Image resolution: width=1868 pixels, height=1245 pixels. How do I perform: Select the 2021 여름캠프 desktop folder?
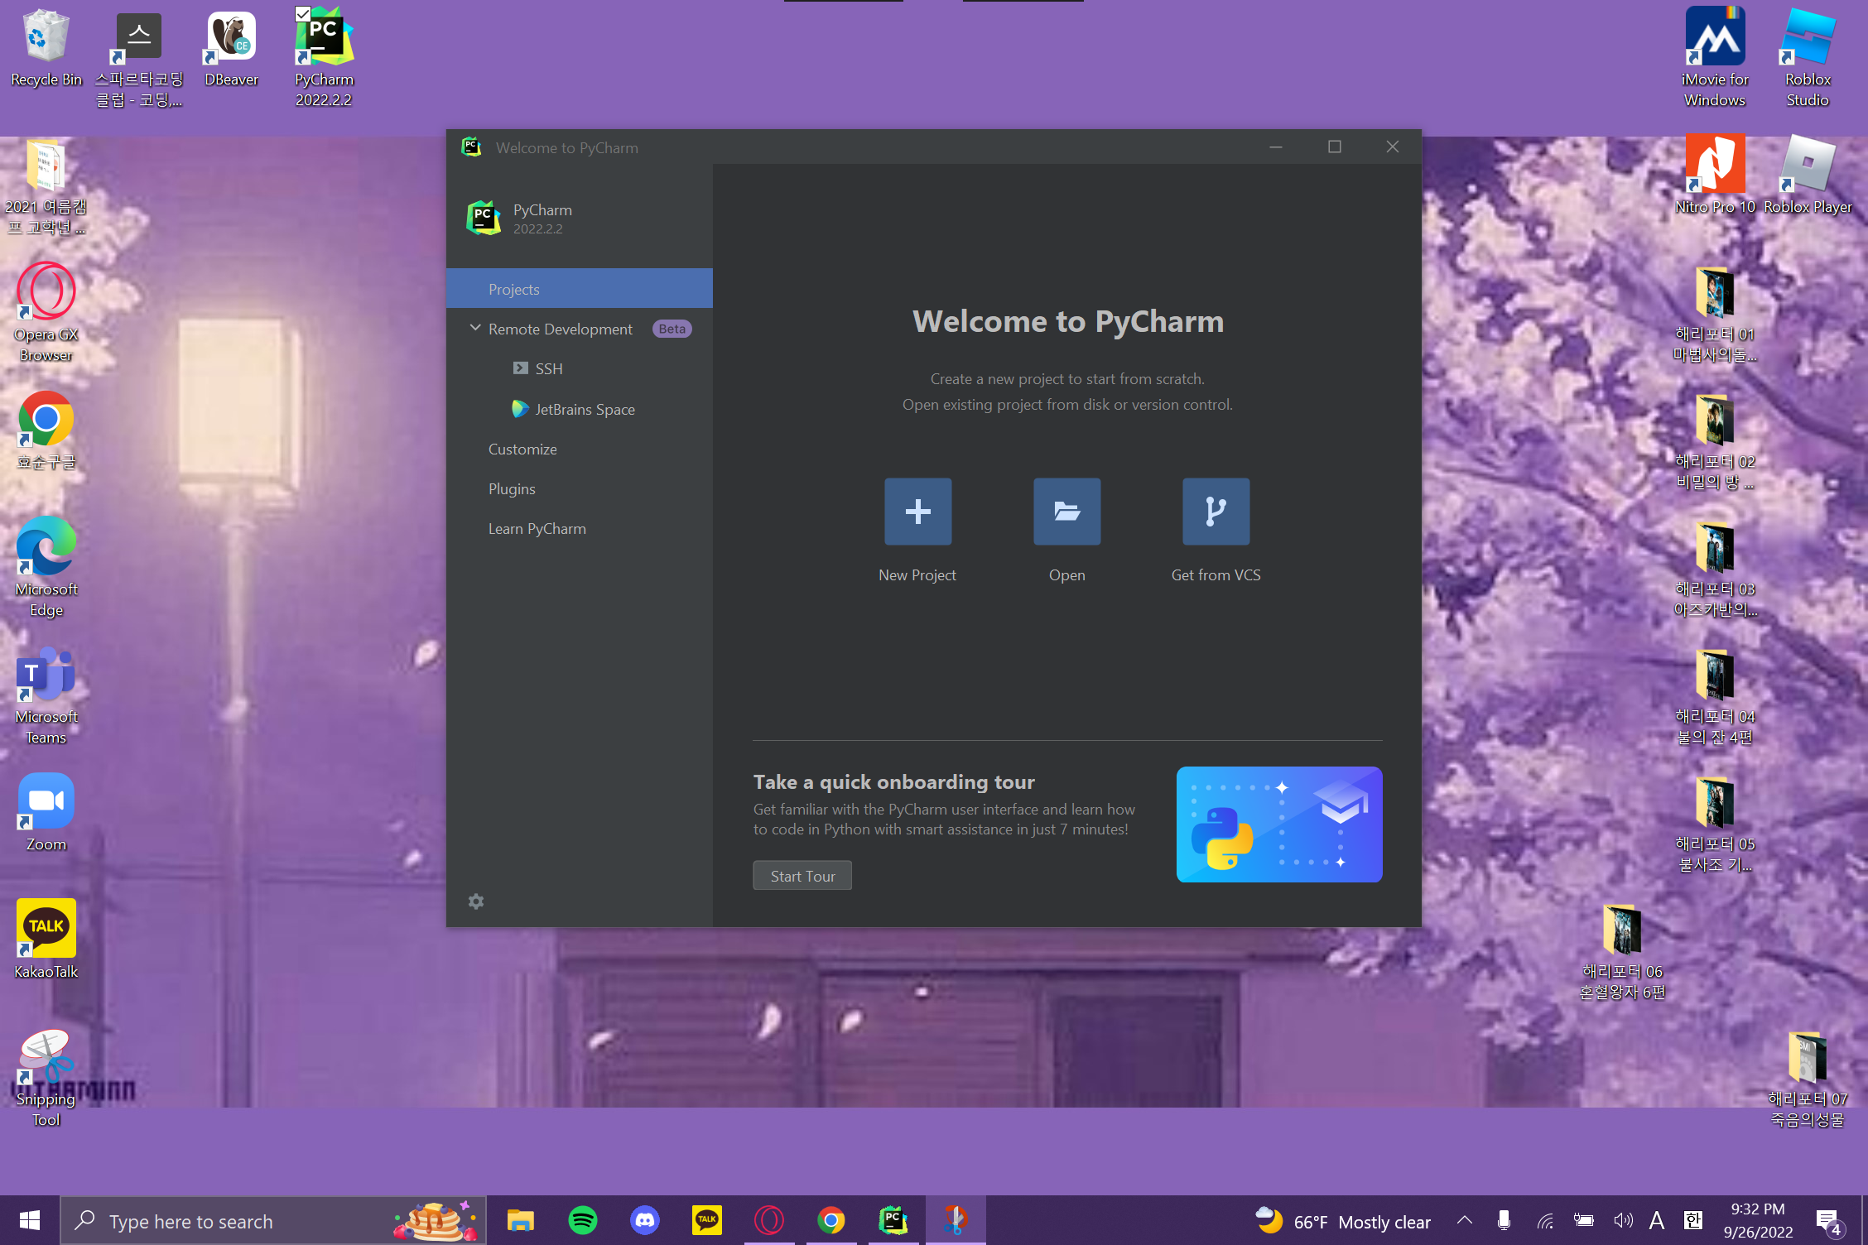point(46,189)
